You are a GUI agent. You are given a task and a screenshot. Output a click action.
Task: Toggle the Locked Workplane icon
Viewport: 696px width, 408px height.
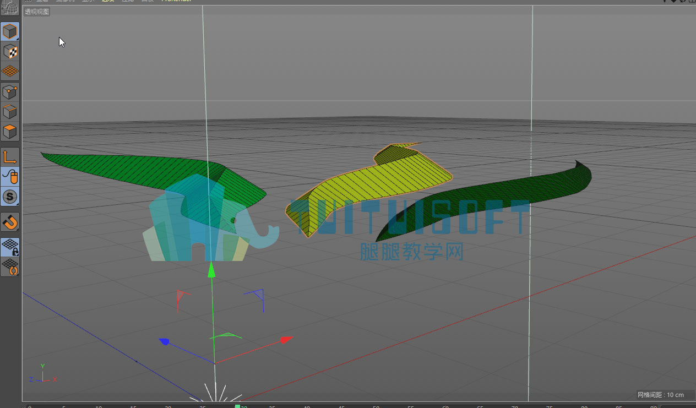point(10,247)
